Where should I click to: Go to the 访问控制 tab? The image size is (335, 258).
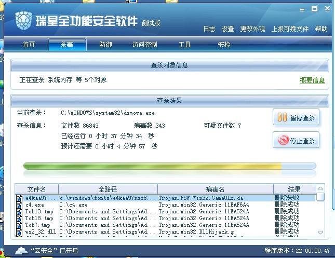tap(144, 45)
